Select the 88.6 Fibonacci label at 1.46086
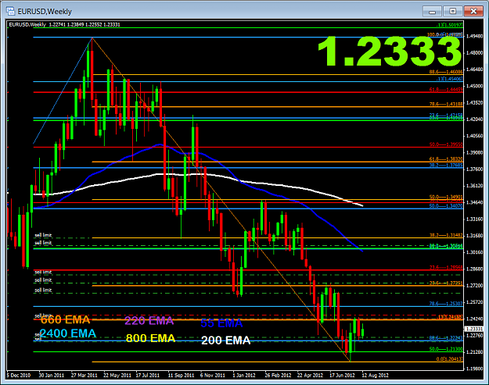 (x=446, y=72)
